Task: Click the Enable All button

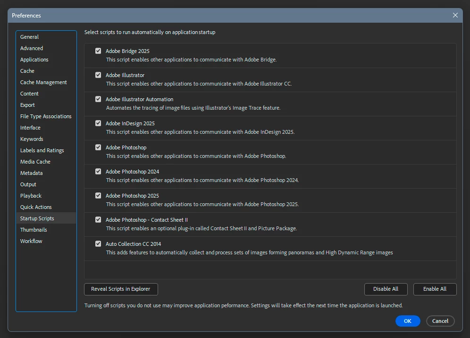Action: [435, 289]
